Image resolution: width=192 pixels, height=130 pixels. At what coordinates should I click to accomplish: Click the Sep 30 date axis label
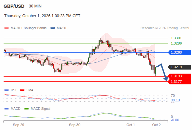(75, 125)
